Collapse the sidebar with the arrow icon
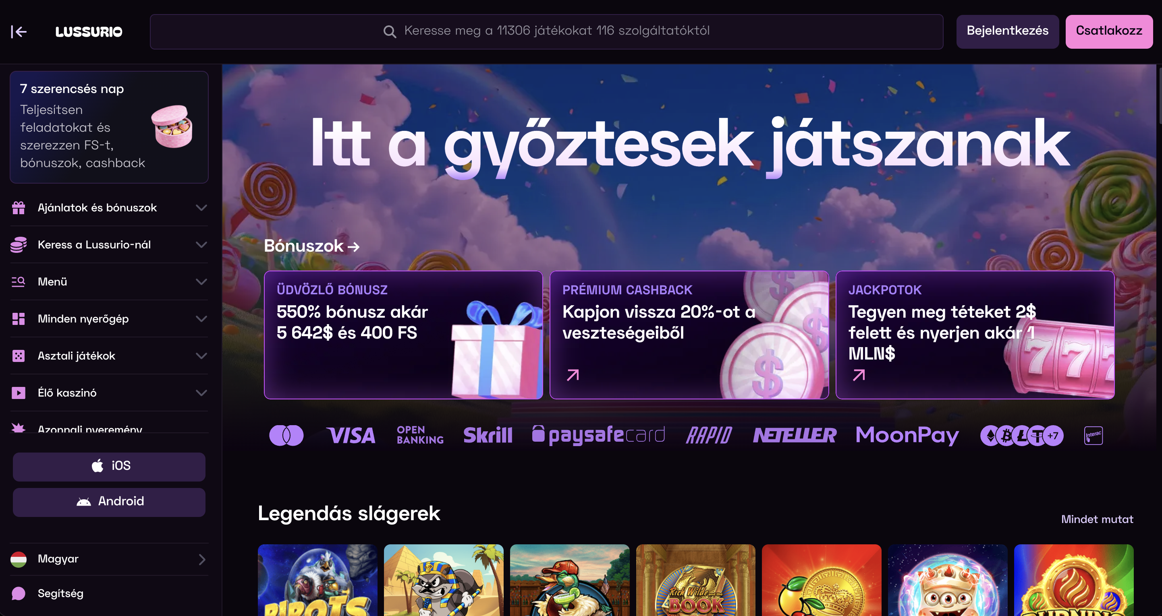Image resolution: width=1162 pixels, height=616 pixels. coord(19,31)
